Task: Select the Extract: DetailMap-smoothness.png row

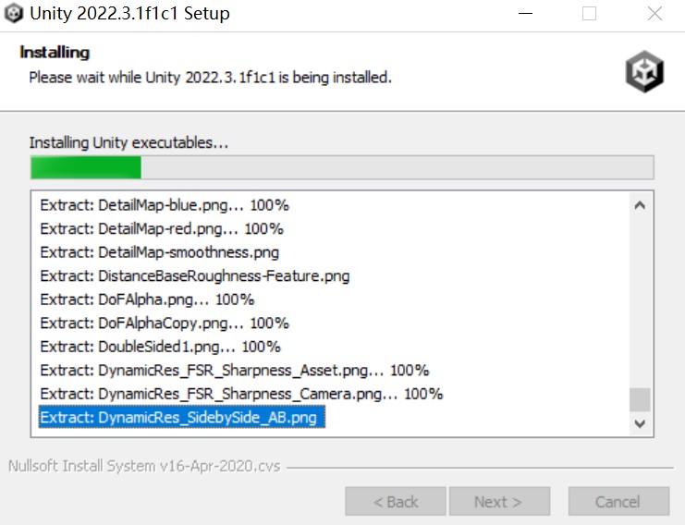Action: coord(159,252)
